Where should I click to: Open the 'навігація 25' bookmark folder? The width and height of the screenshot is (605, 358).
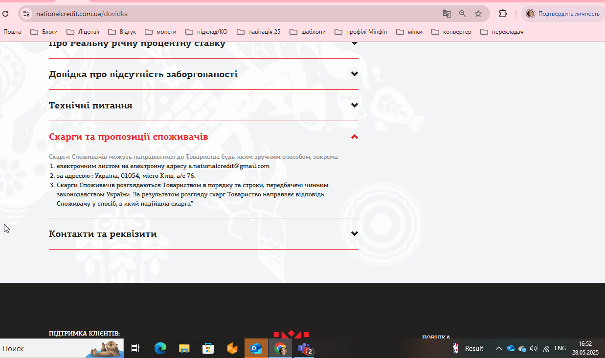[258, 32]
